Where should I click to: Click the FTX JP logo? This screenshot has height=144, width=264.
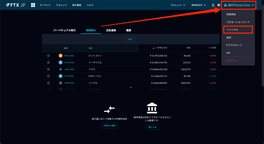click(16, 5)
